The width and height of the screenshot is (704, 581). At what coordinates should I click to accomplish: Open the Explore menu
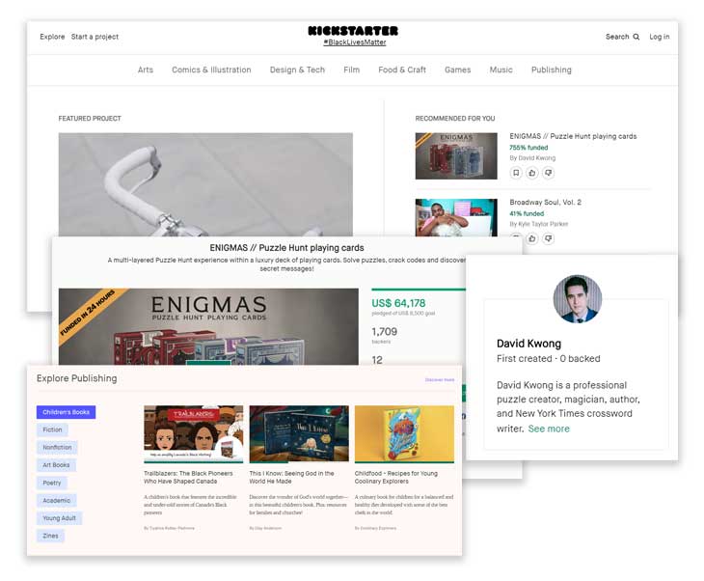52,37
